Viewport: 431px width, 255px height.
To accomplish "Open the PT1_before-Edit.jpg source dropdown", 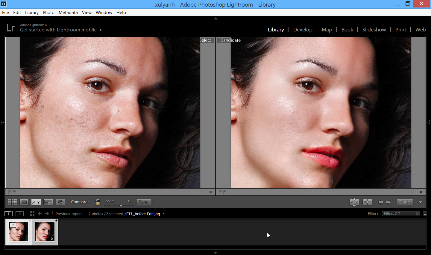I will (163, 214).
